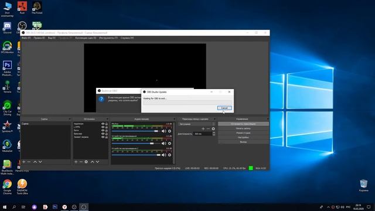Show hidden system tray icons chevron
The image size is (375, 211).
[328, 207]
